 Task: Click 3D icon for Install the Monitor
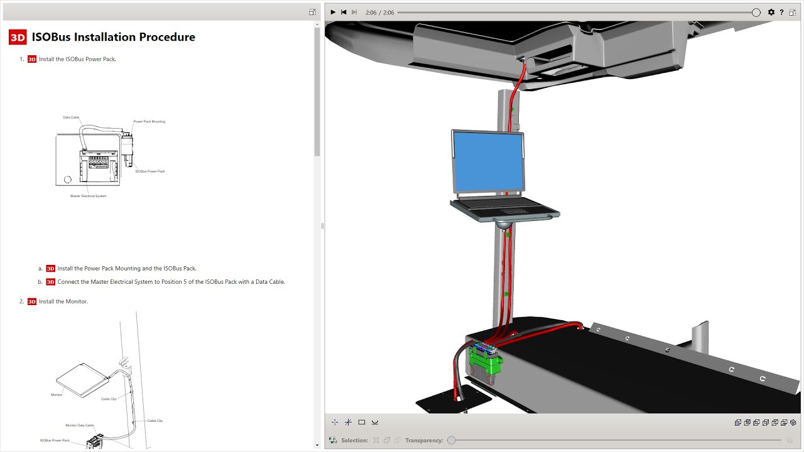click(x=32, y=301)
